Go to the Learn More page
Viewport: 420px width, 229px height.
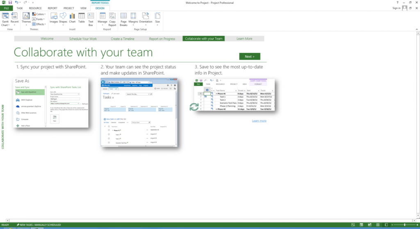pos(244,39)
